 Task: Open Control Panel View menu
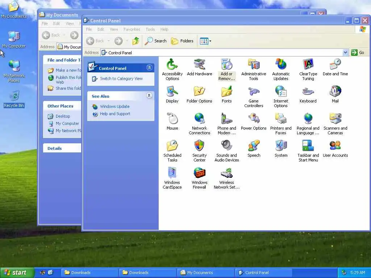pos(114,29)
